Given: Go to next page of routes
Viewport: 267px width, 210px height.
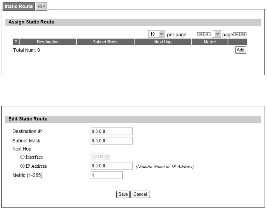Looking at the screenshot, I should pos(236,34).
